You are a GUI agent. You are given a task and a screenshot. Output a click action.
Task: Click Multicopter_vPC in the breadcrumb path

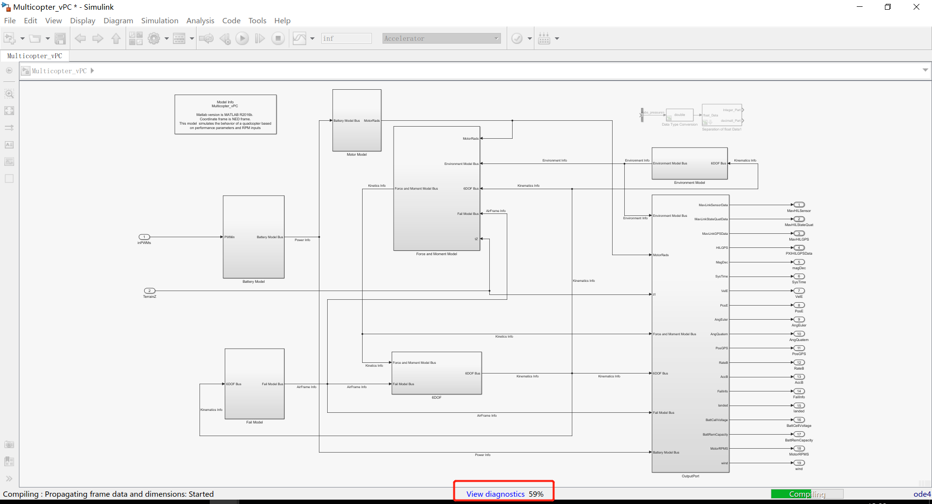pos(59,71)
